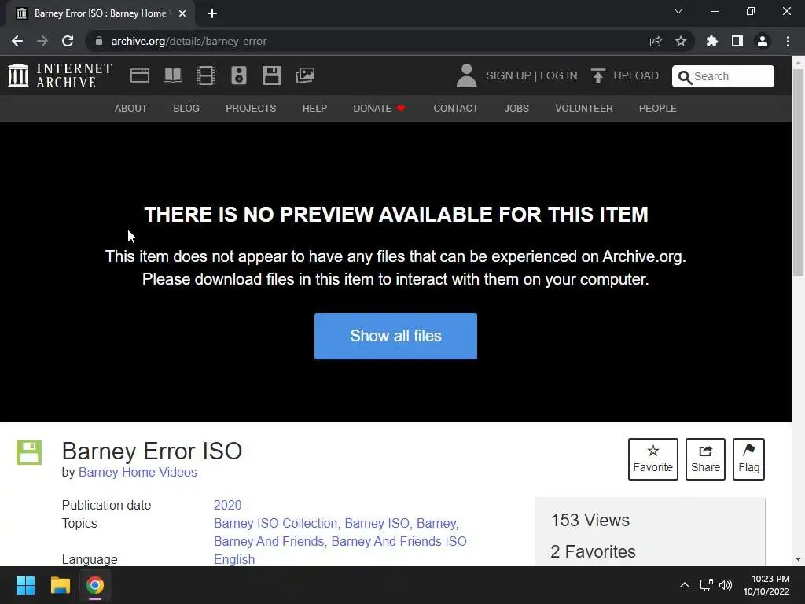This screenshot has height=604, width=805.
Task: View site information lock icon
Action: pos(99,41)
